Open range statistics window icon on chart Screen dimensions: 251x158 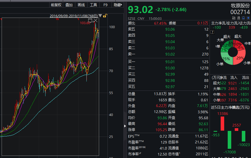pyautogui.click(x=90, y=20)
